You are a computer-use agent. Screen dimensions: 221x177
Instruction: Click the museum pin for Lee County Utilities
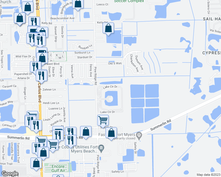(x=101, y=148)
